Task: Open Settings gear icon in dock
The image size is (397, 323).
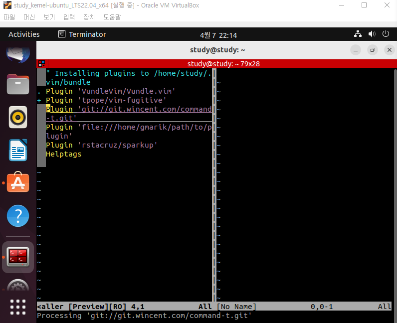Action: pos(18,285)
